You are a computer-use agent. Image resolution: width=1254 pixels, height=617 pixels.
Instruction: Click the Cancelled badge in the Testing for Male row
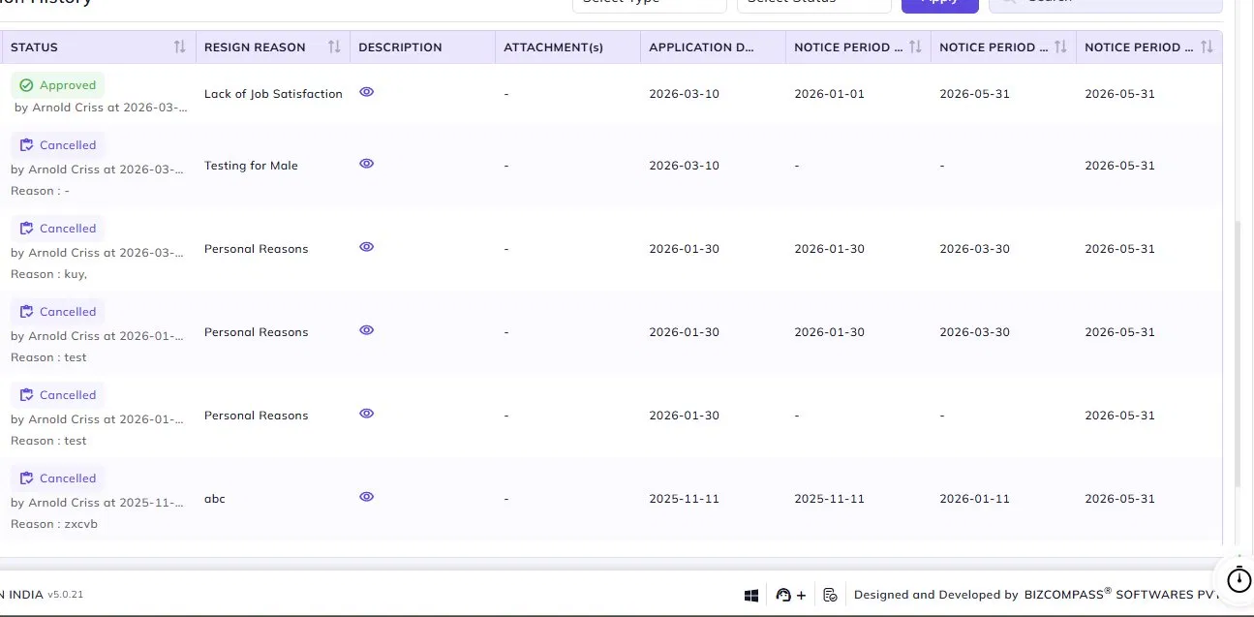tap(58, 145)
